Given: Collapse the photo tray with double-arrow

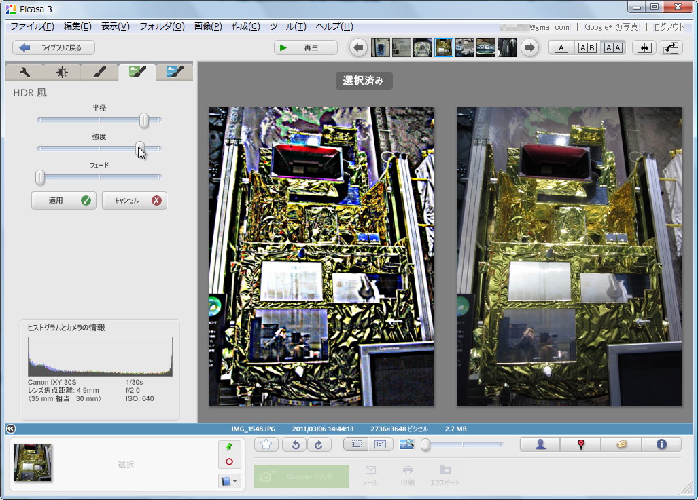Looking at the screenshot, I should tap(10, 429).
